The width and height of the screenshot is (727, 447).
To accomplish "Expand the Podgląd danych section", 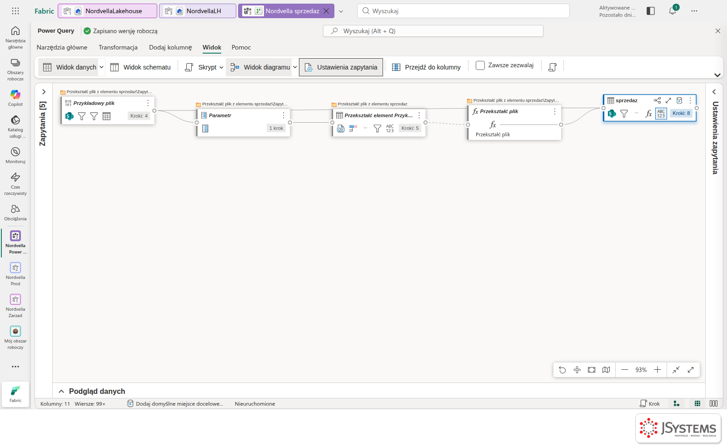I will [x=61, y=391].
